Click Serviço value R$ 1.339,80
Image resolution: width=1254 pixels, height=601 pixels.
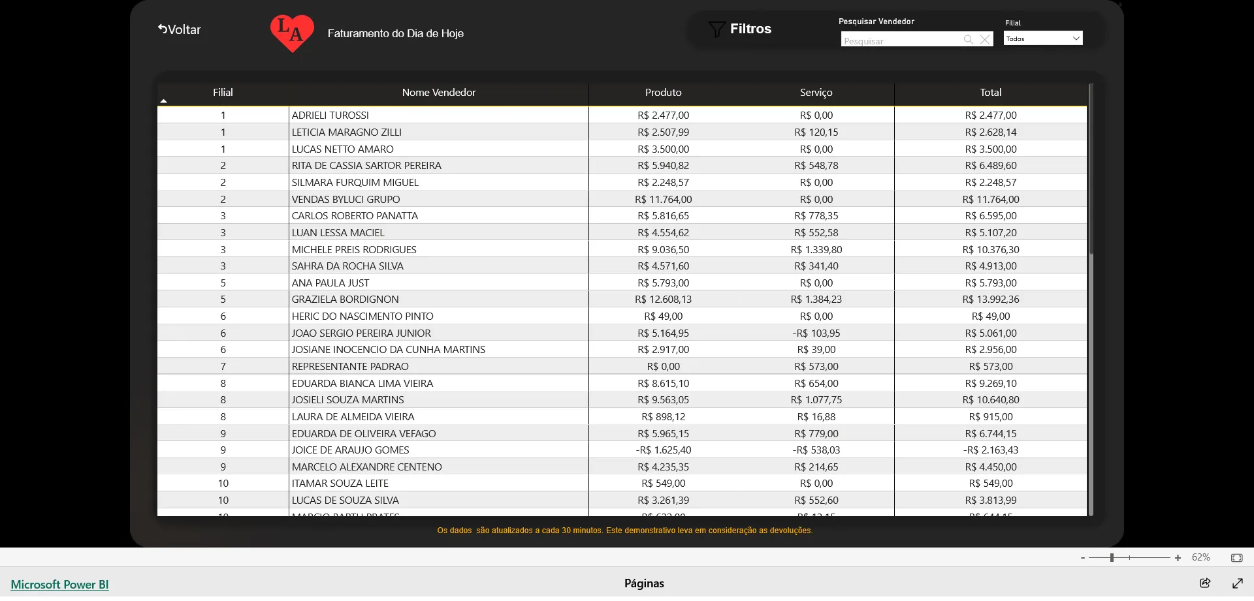[x=816, y=249]
